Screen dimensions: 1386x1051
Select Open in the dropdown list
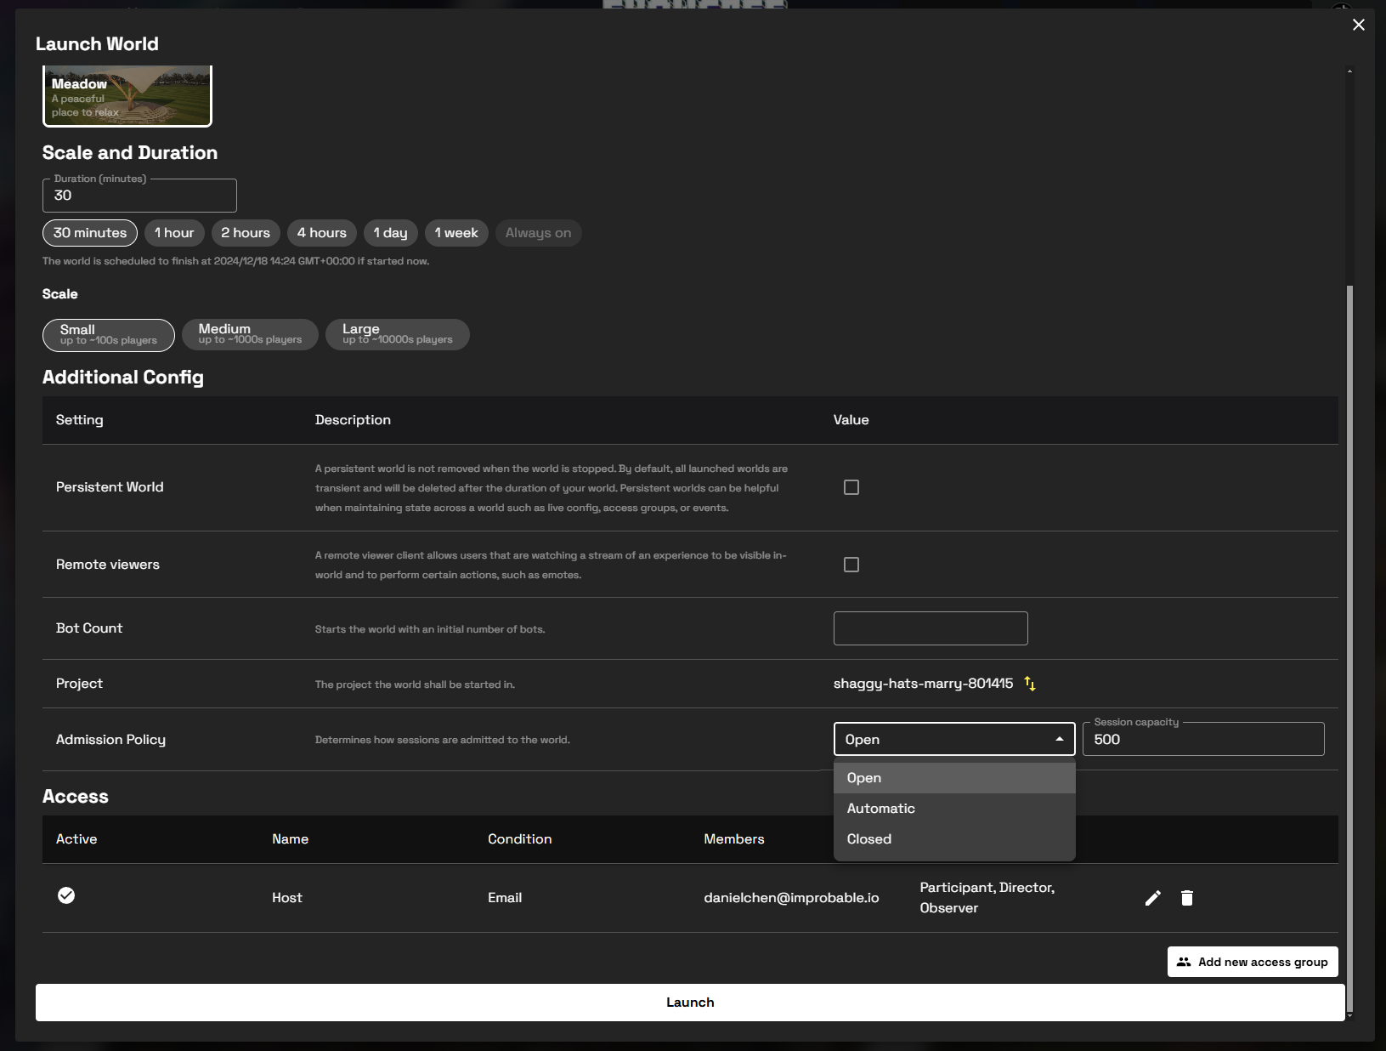click(864, 778)
